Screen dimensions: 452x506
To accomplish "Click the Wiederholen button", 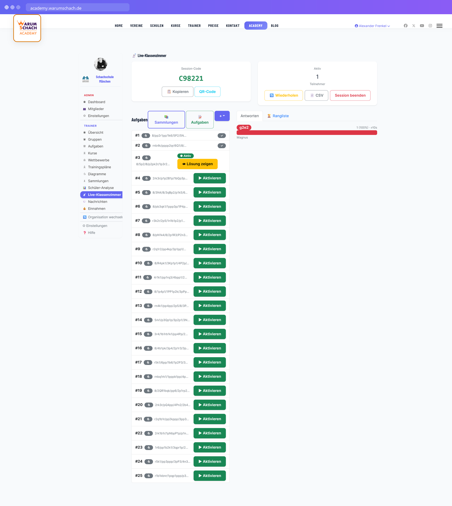I will coord(283,96).
